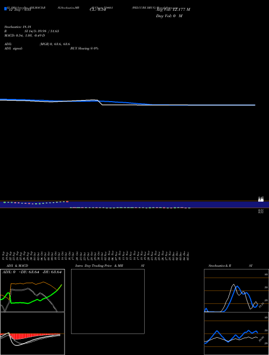Click the ADX +DY -DY values header

32,272
